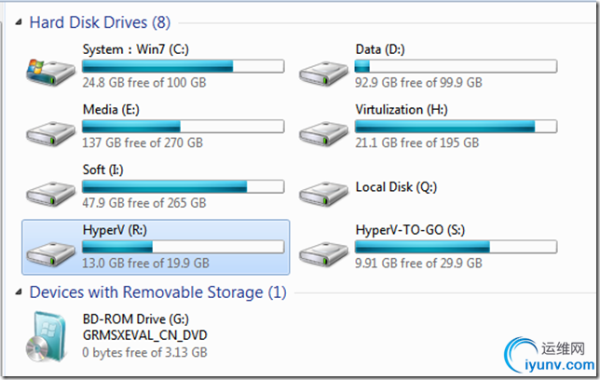The image size is (600, 380).
Task: Select the Media (E:) drive icon
Action: [x=50, y=133]
